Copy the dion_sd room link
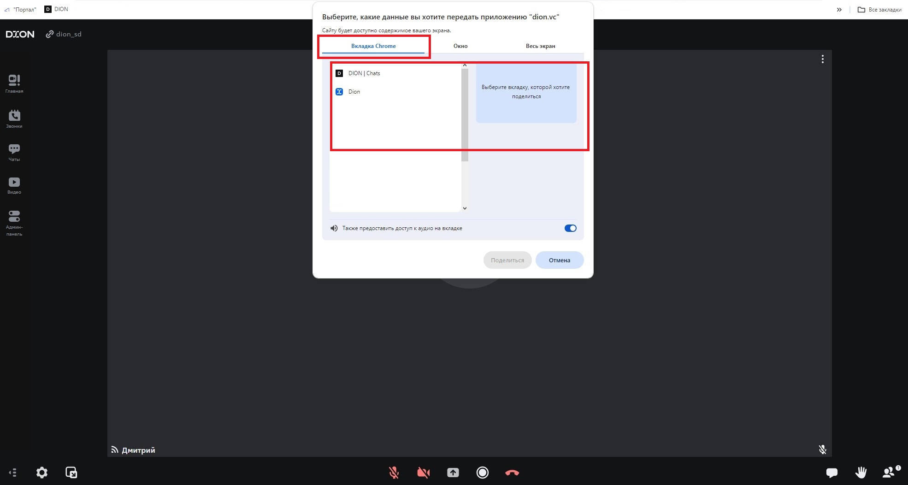Viewport: 908px width, 485px height. 64,34
